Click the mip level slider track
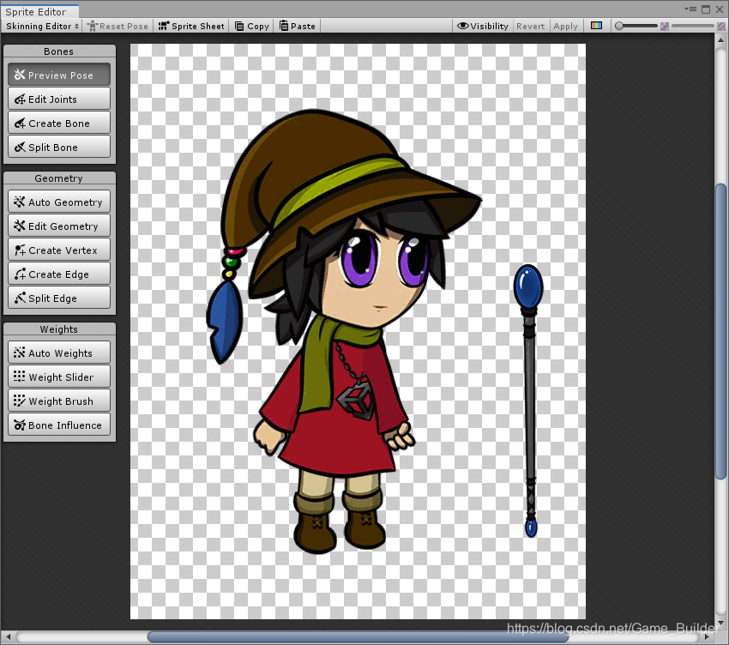The width and height of the screenshot is (729, 645). tap(692, 26)
